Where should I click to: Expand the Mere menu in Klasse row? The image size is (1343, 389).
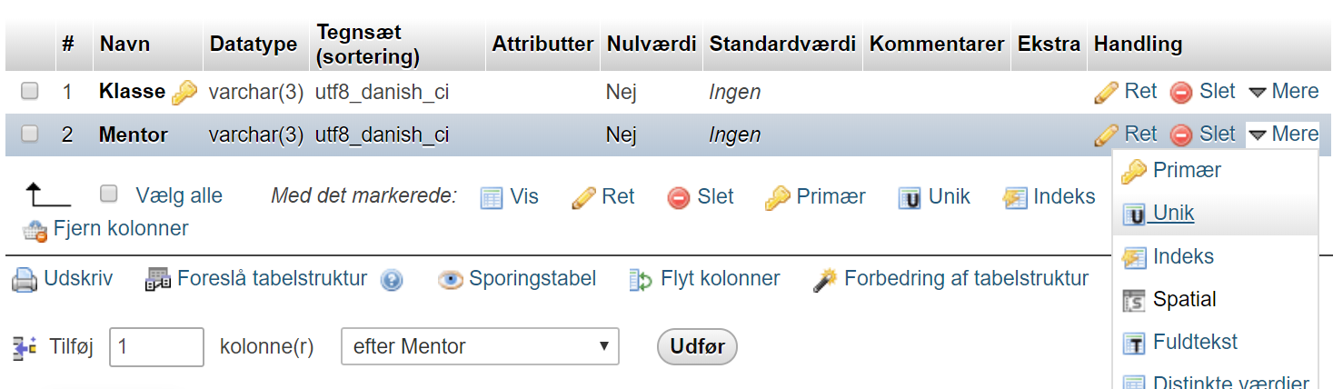tap(1283, 91)
